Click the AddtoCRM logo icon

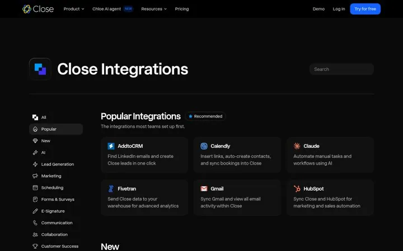111,146
